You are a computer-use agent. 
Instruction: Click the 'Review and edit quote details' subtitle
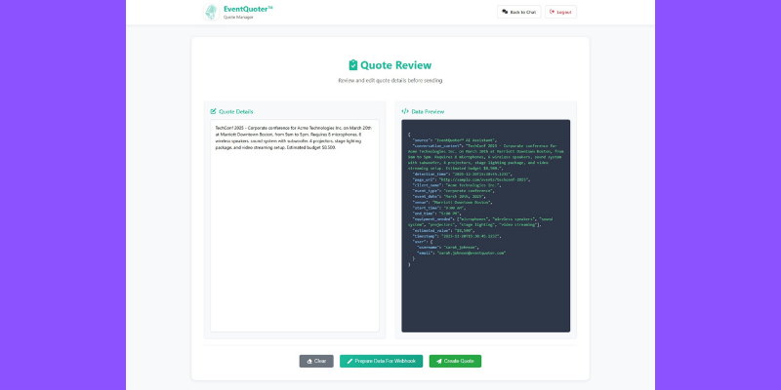[390, 81]
